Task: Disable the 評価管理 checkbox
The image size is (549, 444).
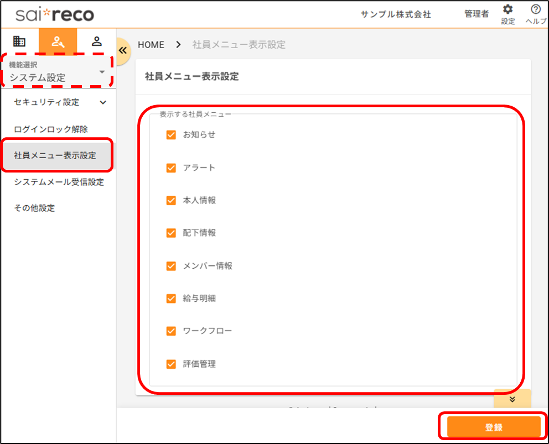Action: pos(171,364)
